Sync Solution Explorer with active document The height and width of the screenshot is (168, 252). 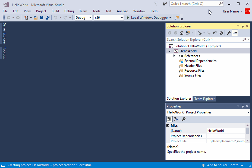click(x=209, y=33)
